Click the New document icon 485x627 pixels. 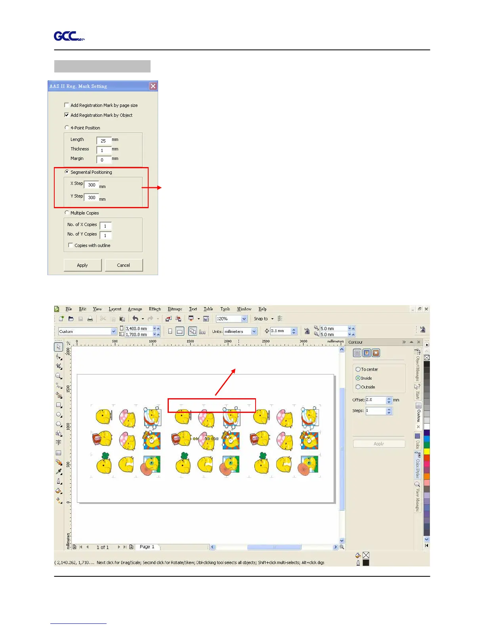click(x=61, y=319)
